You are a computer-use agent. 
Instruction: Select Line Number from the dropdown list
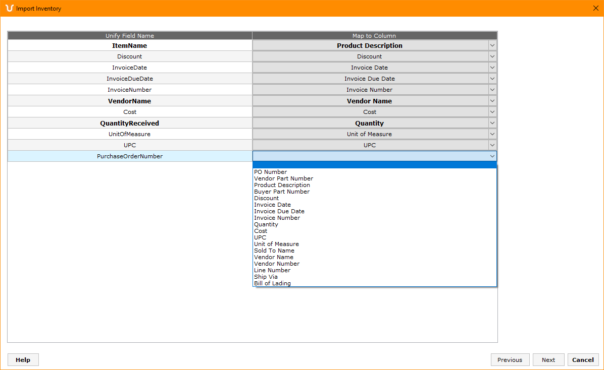(272, 270)
